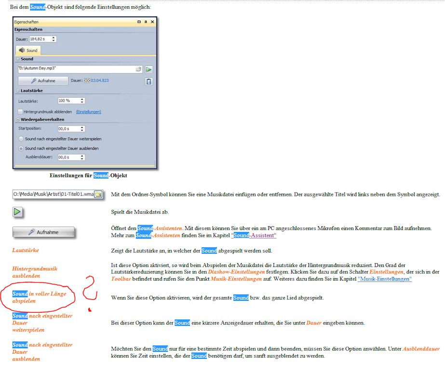Click the film-strip duration icon before 03:04.823
The image size is (445, 370).
[x=87, y=81]
